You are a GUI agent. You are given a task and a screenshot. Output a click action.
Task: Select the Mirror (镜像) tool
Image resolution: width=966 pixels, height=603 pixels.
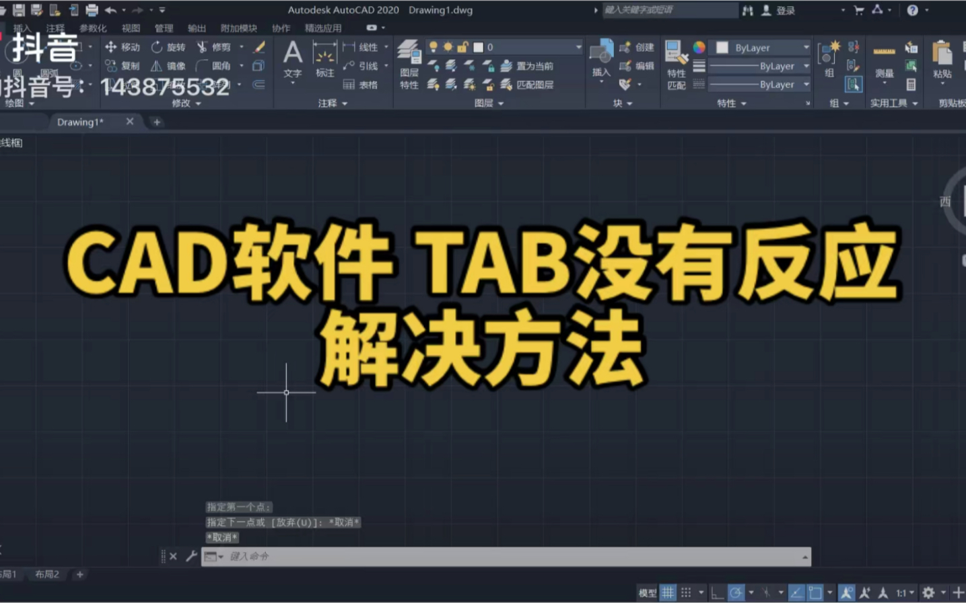[x=168, y=66]
